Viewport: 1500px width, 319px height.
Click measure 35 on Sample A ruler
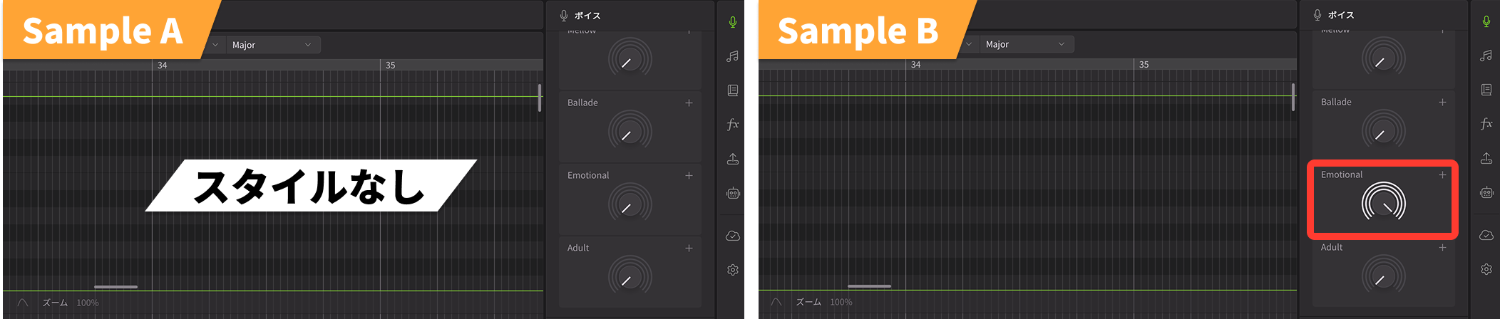[x=390, y=65]
